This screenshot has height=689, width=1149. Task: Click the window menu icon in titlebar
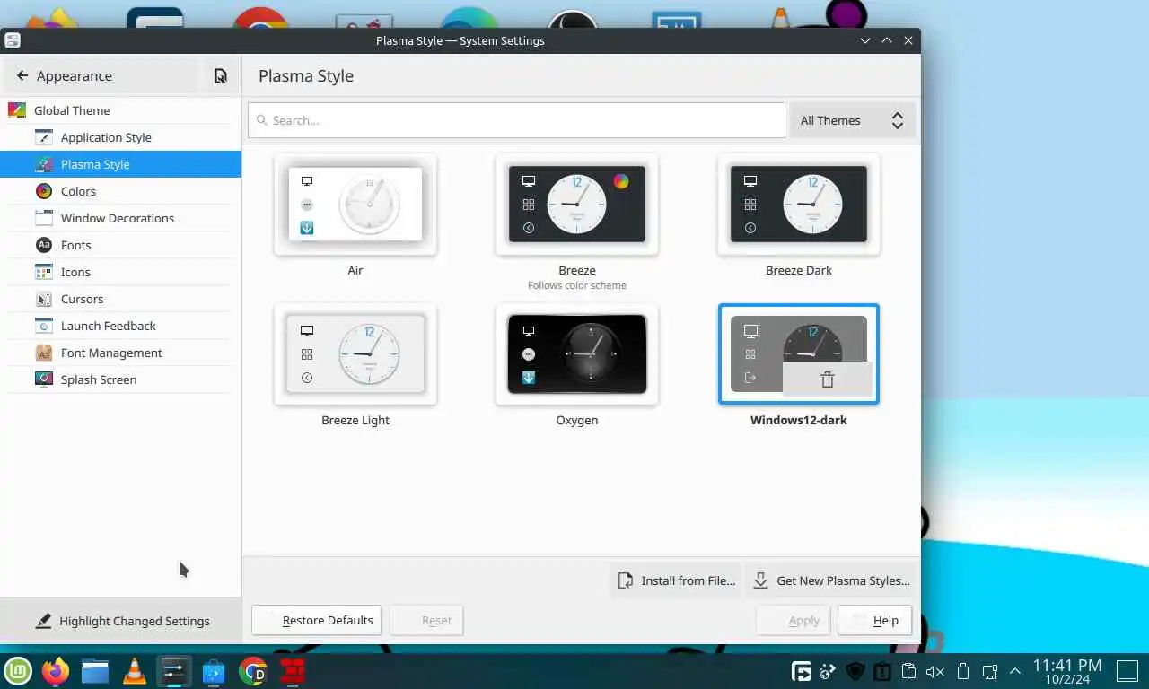(13, 40)
